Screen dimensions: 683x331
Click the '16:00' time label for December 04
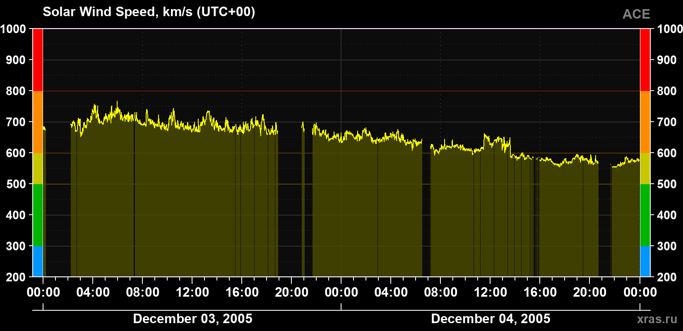click(540, 292)
